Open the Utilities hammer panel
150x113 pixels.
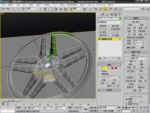(x=120, y=14)
